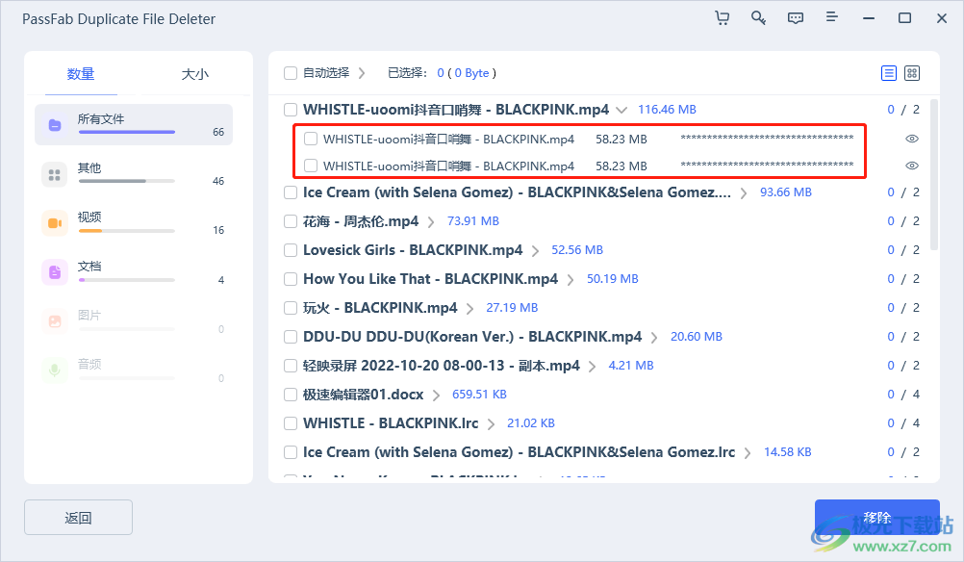
Task: Tick the How You Like That checkbox
Action: coord(291,279)
